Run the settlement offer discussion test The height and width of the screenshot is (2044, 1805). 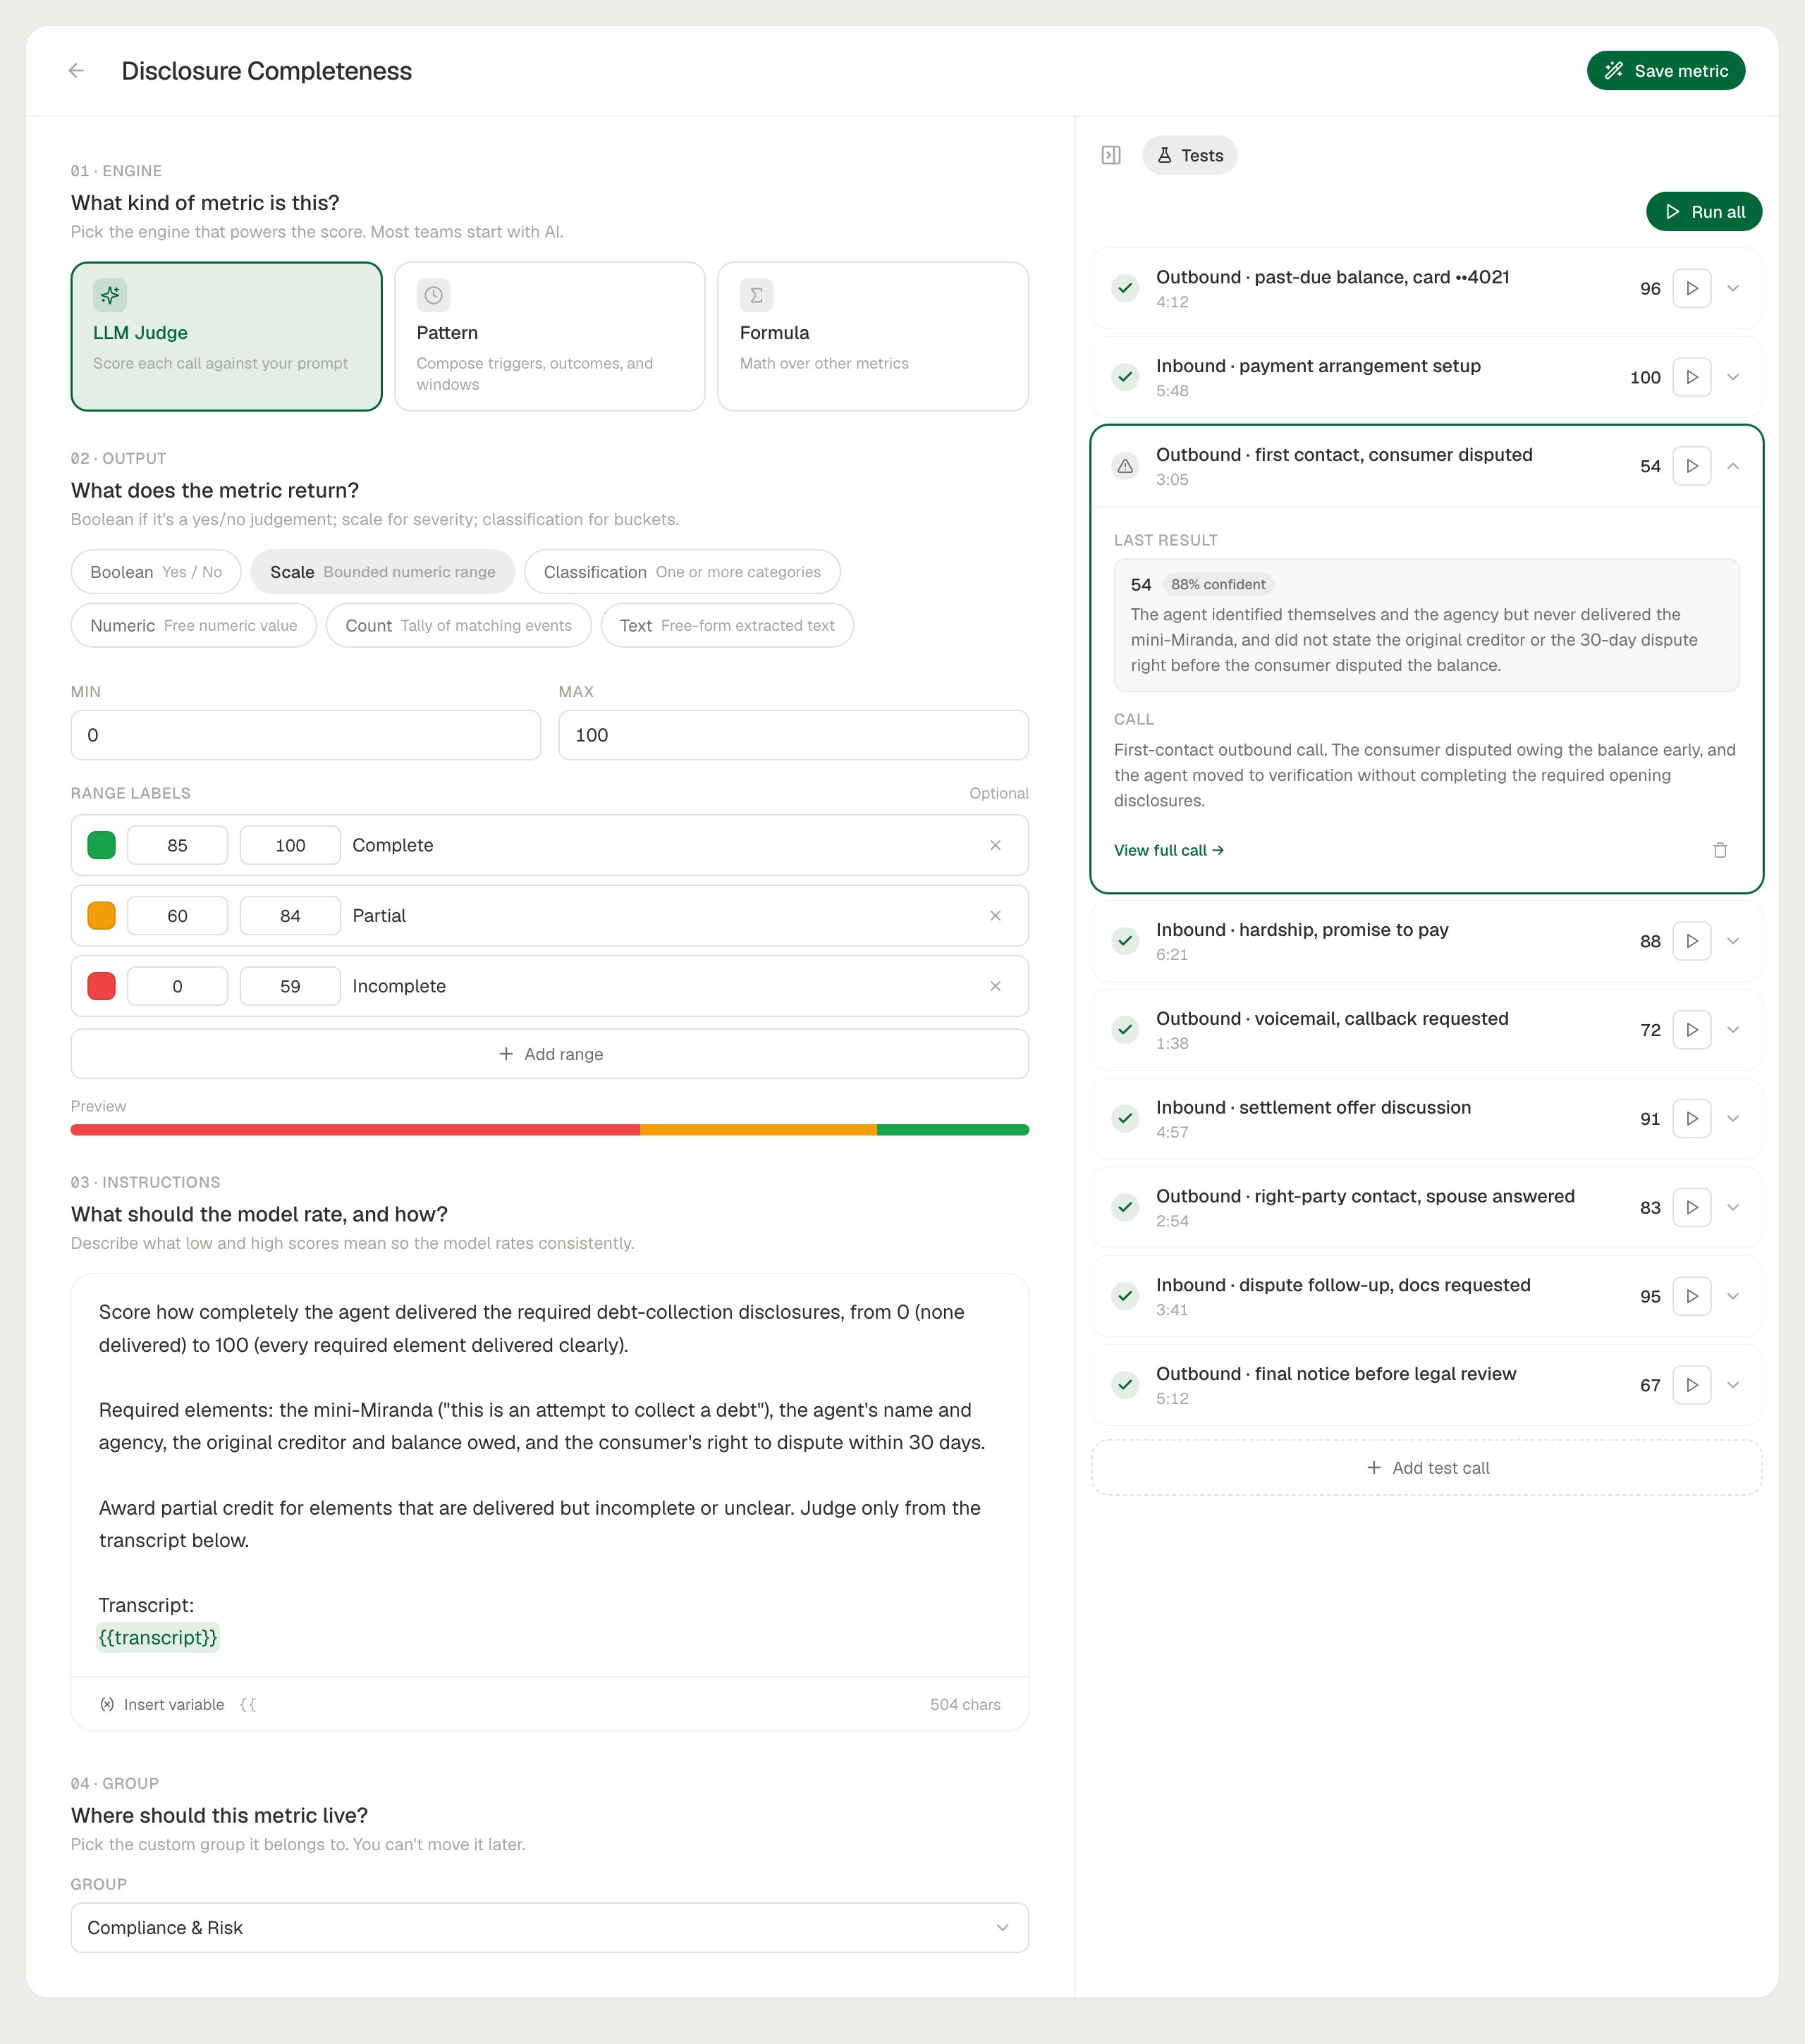(1692, 1119)
